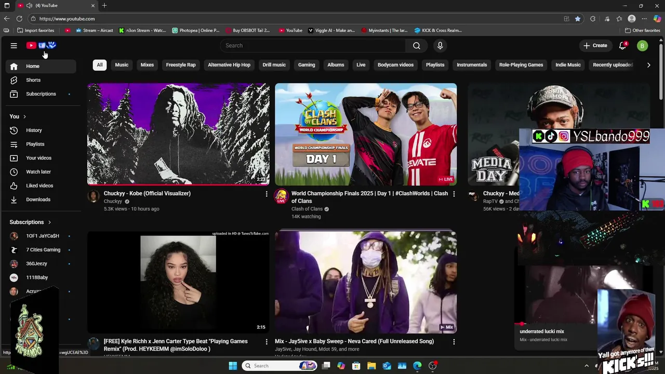Open watch History
The width and height of the screenshot is (665, 374).
41,130
